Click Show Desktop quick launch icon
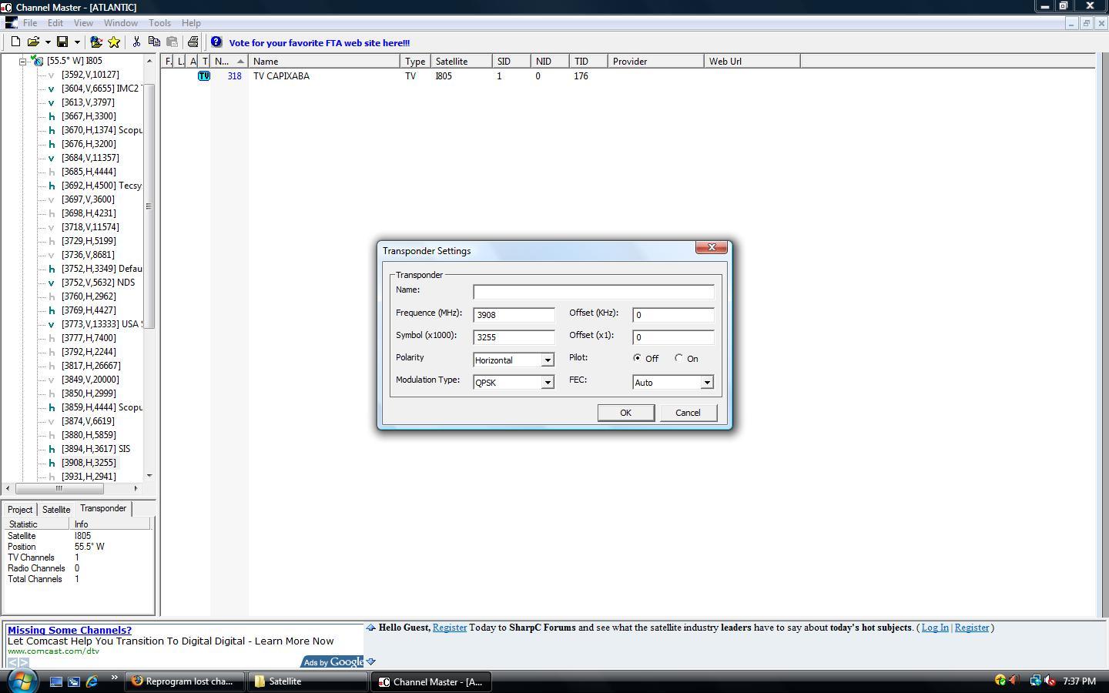 (x=56, y=681)
